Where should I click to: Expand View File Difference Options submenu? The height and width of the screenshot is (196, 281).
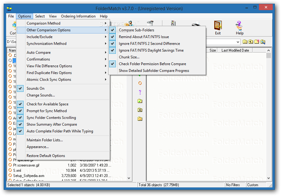pos(63,66)
